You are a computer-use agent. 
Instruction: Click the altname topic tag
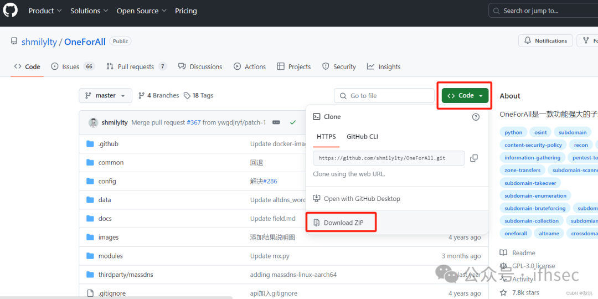pyautogui.click(x=549, y=234)
